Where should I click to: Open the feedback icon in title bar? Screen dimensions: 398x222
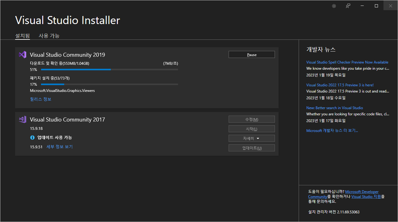(348, 6)
